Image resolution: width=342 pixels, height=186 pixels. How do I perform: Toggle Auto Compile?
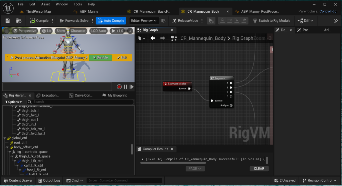111,21
